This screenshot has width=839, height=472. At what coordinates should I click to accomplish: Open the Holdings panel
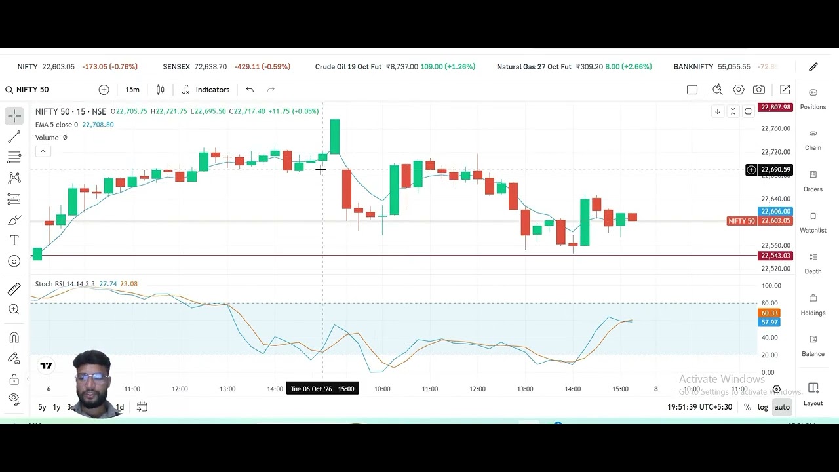(x=813, y=305)
